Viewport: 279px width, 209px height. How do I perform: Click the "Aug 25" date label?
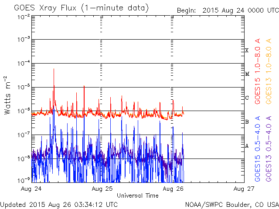102,189
